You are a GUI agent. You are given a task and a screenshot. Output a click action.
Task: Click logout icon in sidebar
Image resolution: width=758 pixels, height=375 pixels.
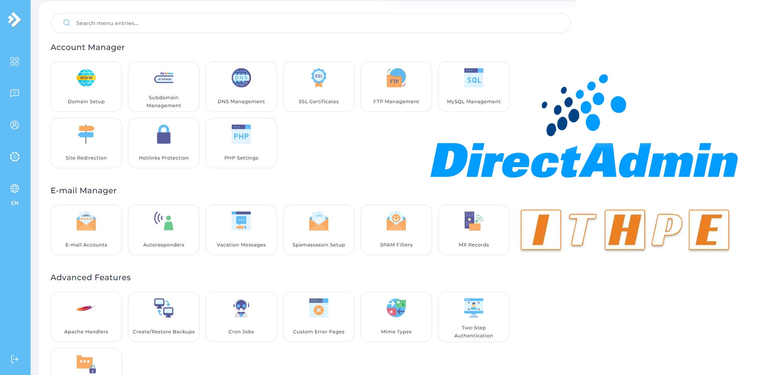pos(15,359)
